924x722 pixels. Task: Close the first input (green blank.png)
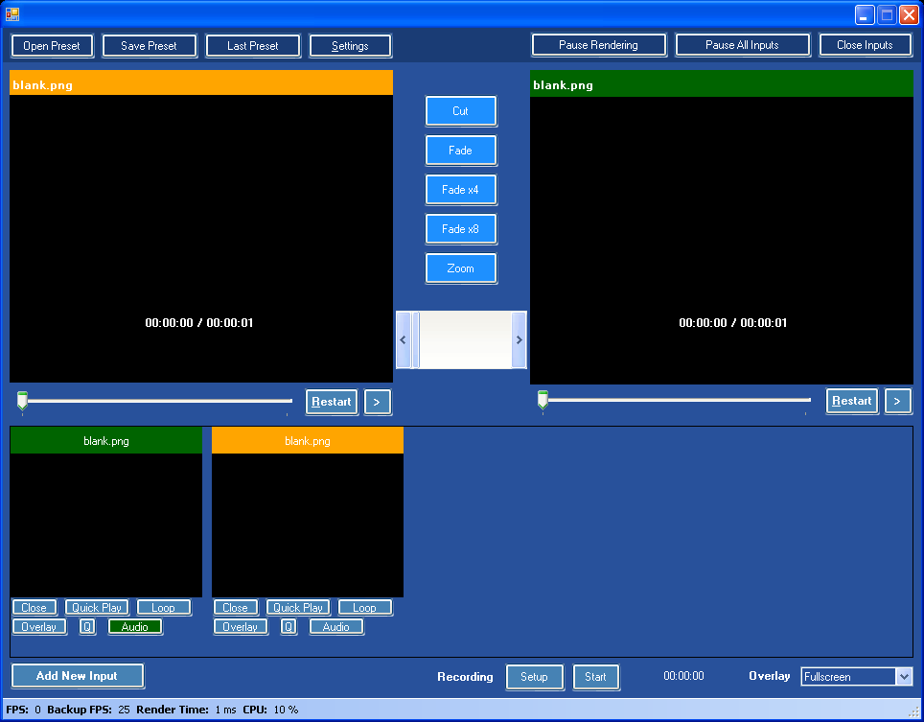(35, 608)
